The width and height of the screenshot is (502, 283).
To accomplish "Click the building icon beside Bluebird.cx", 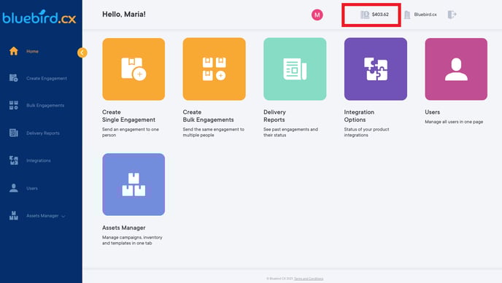I will (x=407, y=15).
